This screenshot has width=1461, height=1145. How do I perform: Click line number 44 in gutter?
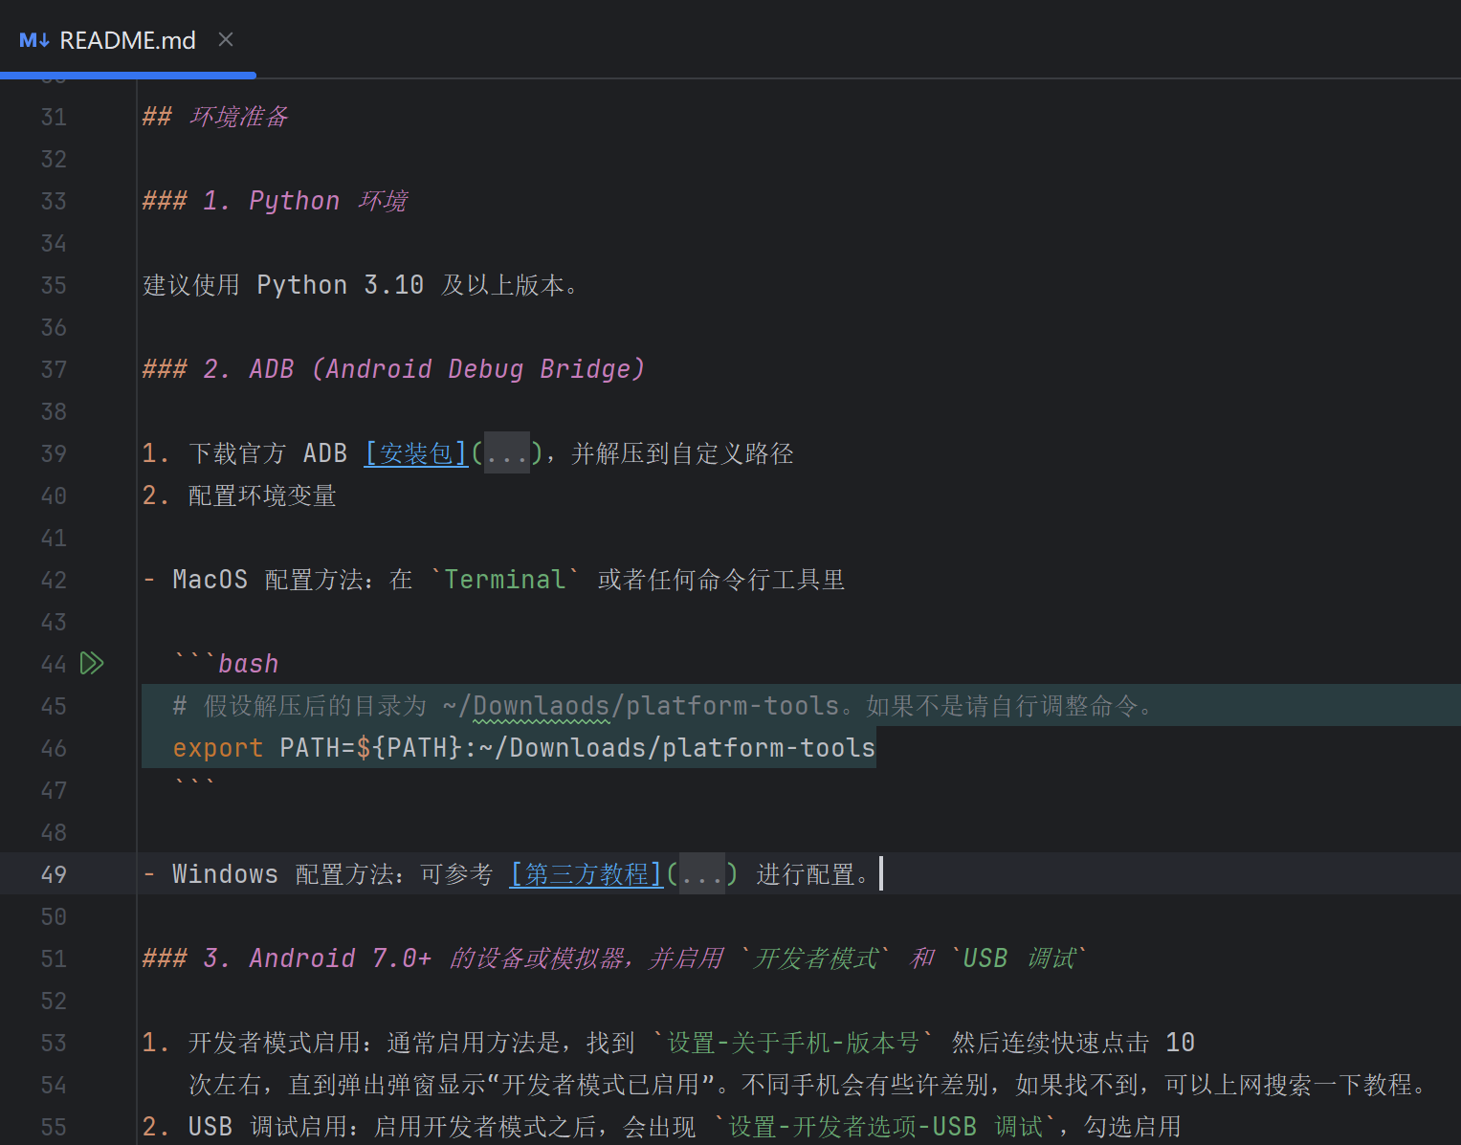(54, 664)
